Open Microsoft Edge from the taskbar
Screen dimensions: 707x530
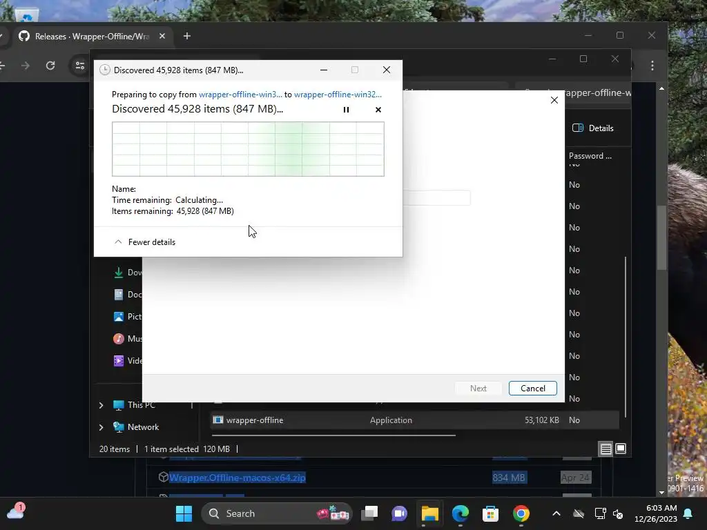[x=461, y=513]
